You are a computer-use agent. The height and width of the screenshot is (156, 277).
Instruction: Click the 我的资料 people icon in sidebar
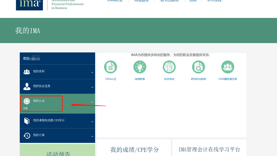[27, 72]
